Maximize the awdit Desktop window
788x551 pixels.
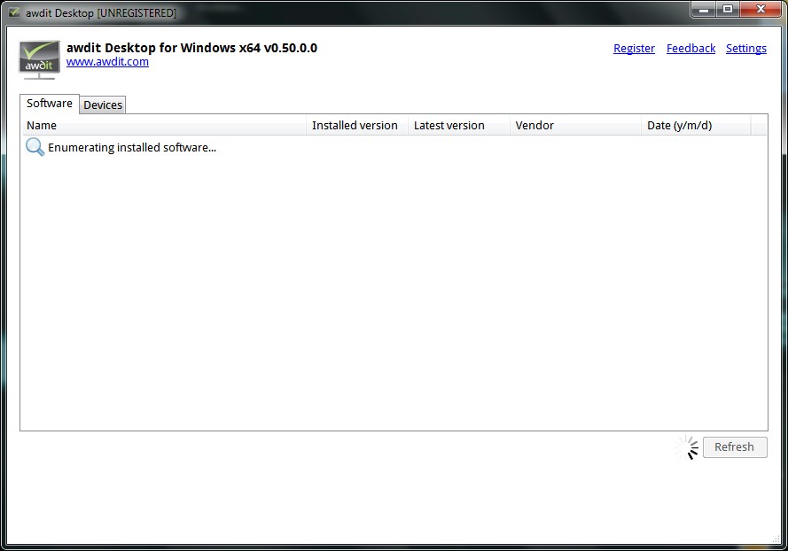click(x=728, y=10)
